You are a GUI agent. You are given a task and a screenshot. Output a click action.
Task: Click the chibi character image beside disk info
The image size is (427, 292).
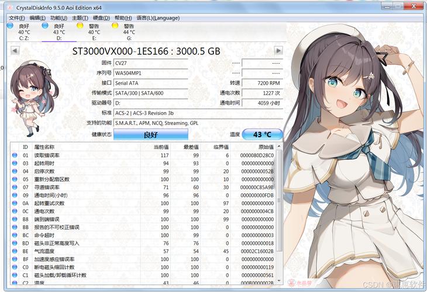[x=34, y=99]
